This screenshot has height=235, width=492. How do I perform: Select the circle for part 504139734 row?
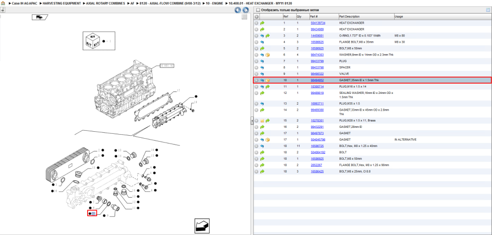click(256, 23)
